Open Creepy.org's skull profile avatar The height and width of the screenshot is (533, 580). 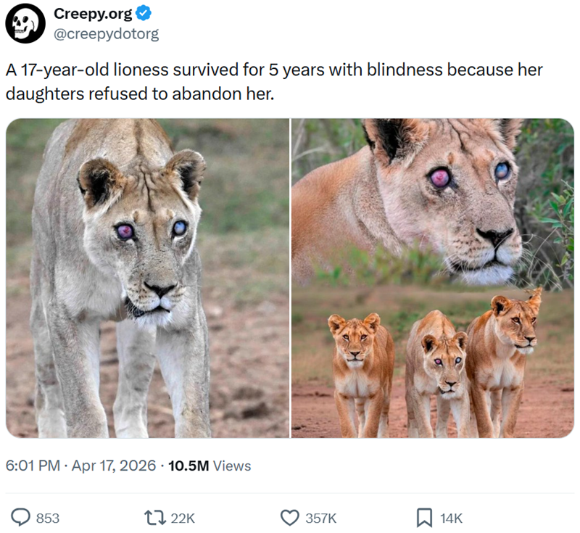pyautogui.click(x=25, y=22)
